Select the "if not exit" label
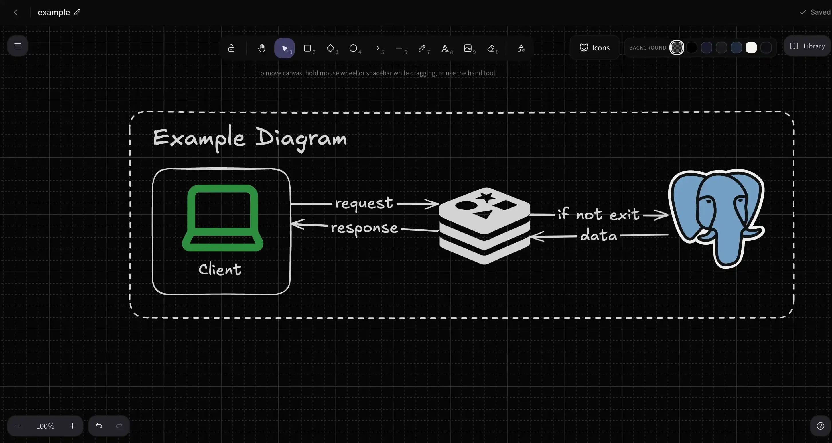Image resolution: width=832 pixels, height=443 pixels. 598,214
